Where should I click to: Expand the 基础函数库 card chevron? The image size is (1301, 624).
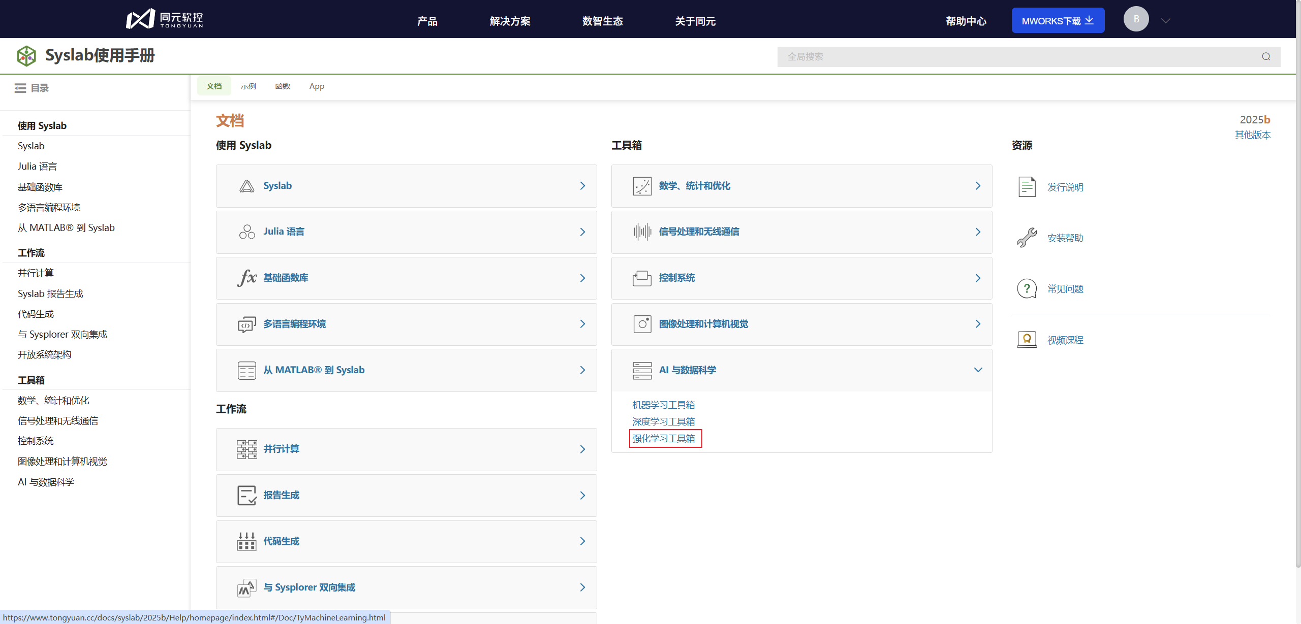pyautogui.click(x=582, y=278)
